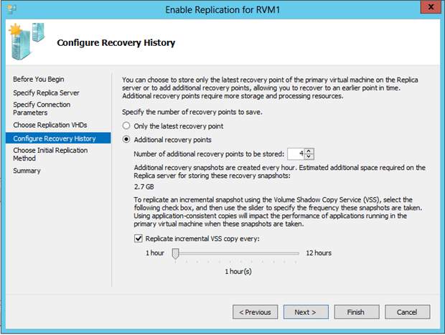
Task: Click the VSS copy frequency slider thumb
Action: [x=175, y=253]
